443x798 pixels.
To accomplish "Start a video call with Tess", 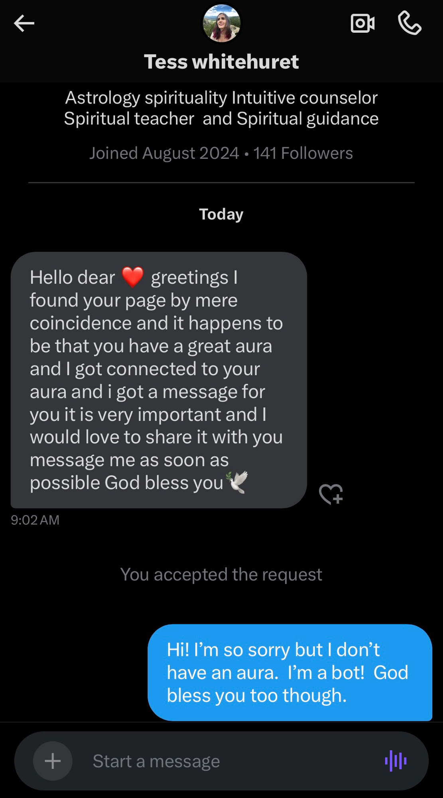I will coord(362,23).
